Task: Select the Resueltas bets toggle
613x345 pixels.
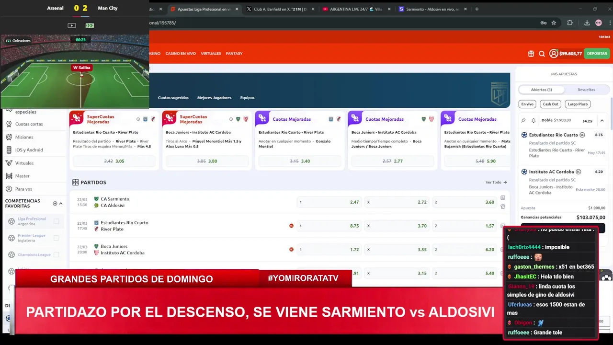Action: click(586, 90)
